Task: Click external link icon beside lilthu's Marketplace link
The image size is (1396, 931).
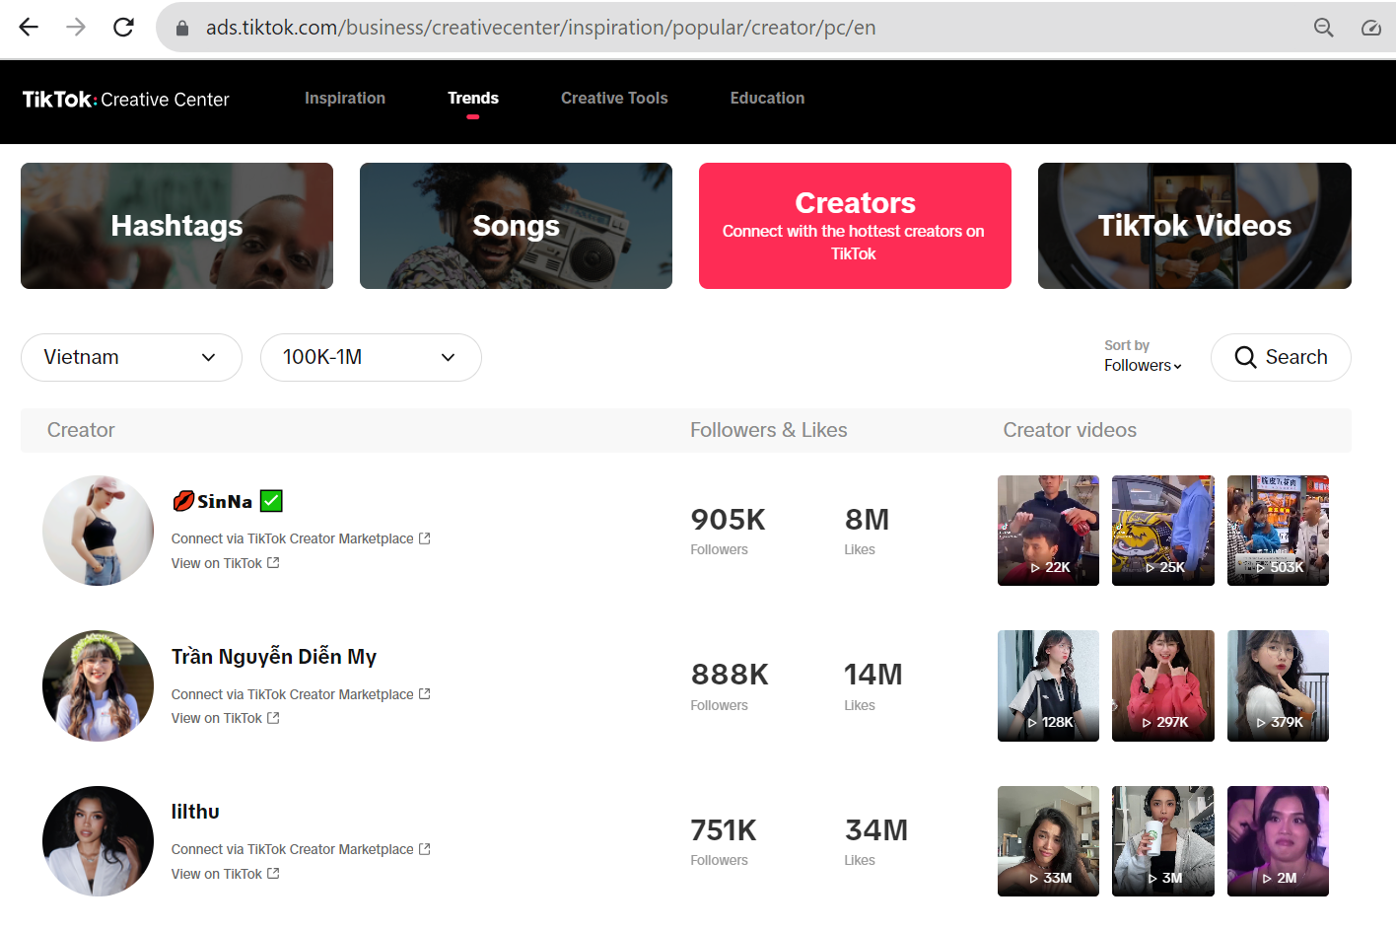Action: [425, 849]
